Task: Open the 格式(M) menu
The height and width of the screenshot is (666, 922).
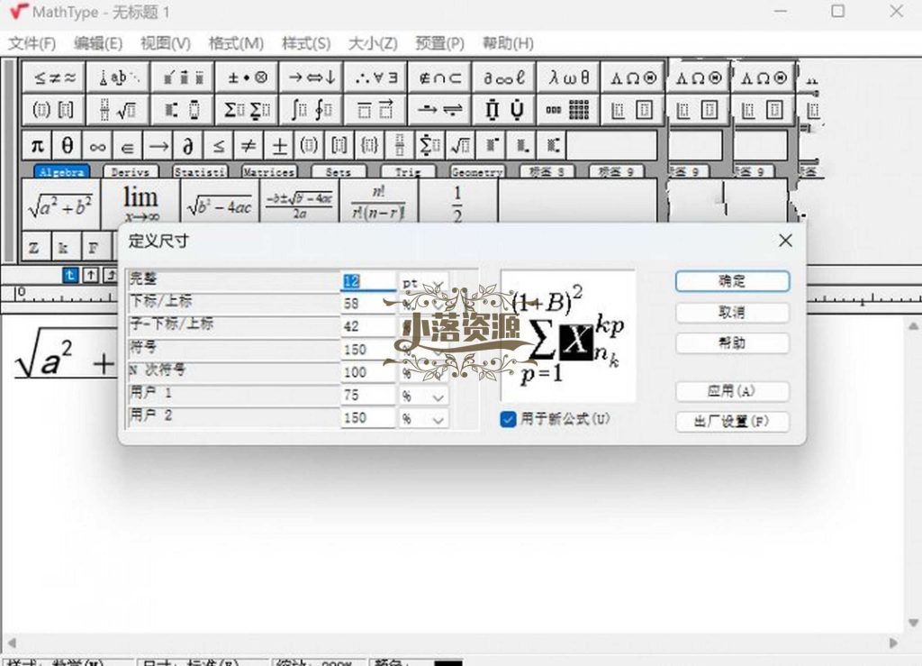Action: pos(236,43)
